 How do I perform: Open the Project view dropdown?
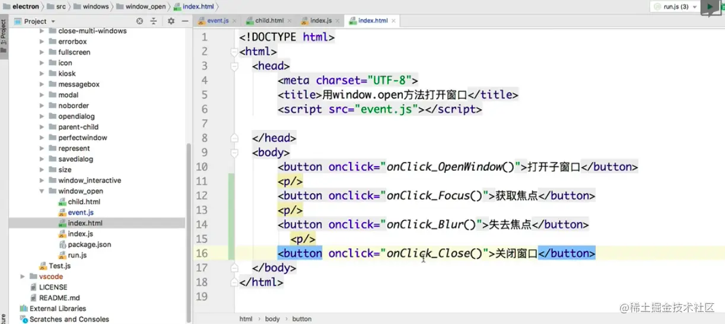[35, 21]
